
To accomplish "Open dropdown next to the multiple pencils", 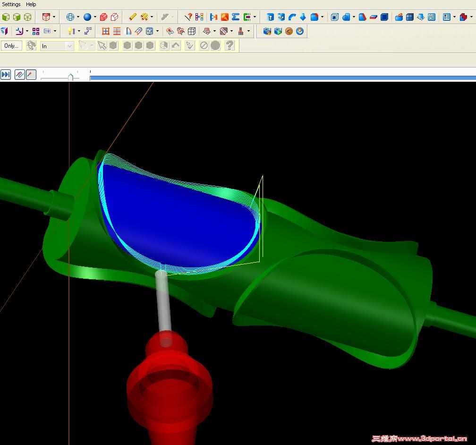I will coord(152,17).
